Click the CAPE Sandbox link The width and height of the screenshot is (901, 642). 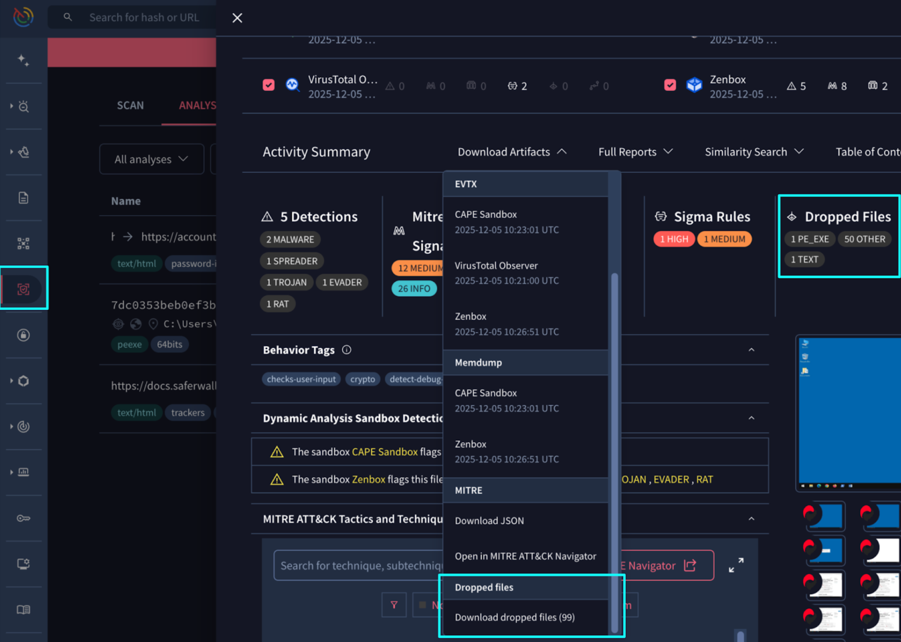385,452
